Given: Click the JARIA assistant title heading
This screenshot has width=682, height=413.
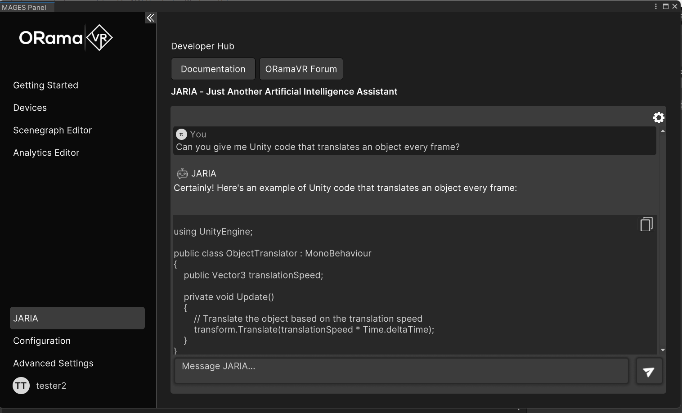Looking at the screenshot, I should click(x=284, y=92).
